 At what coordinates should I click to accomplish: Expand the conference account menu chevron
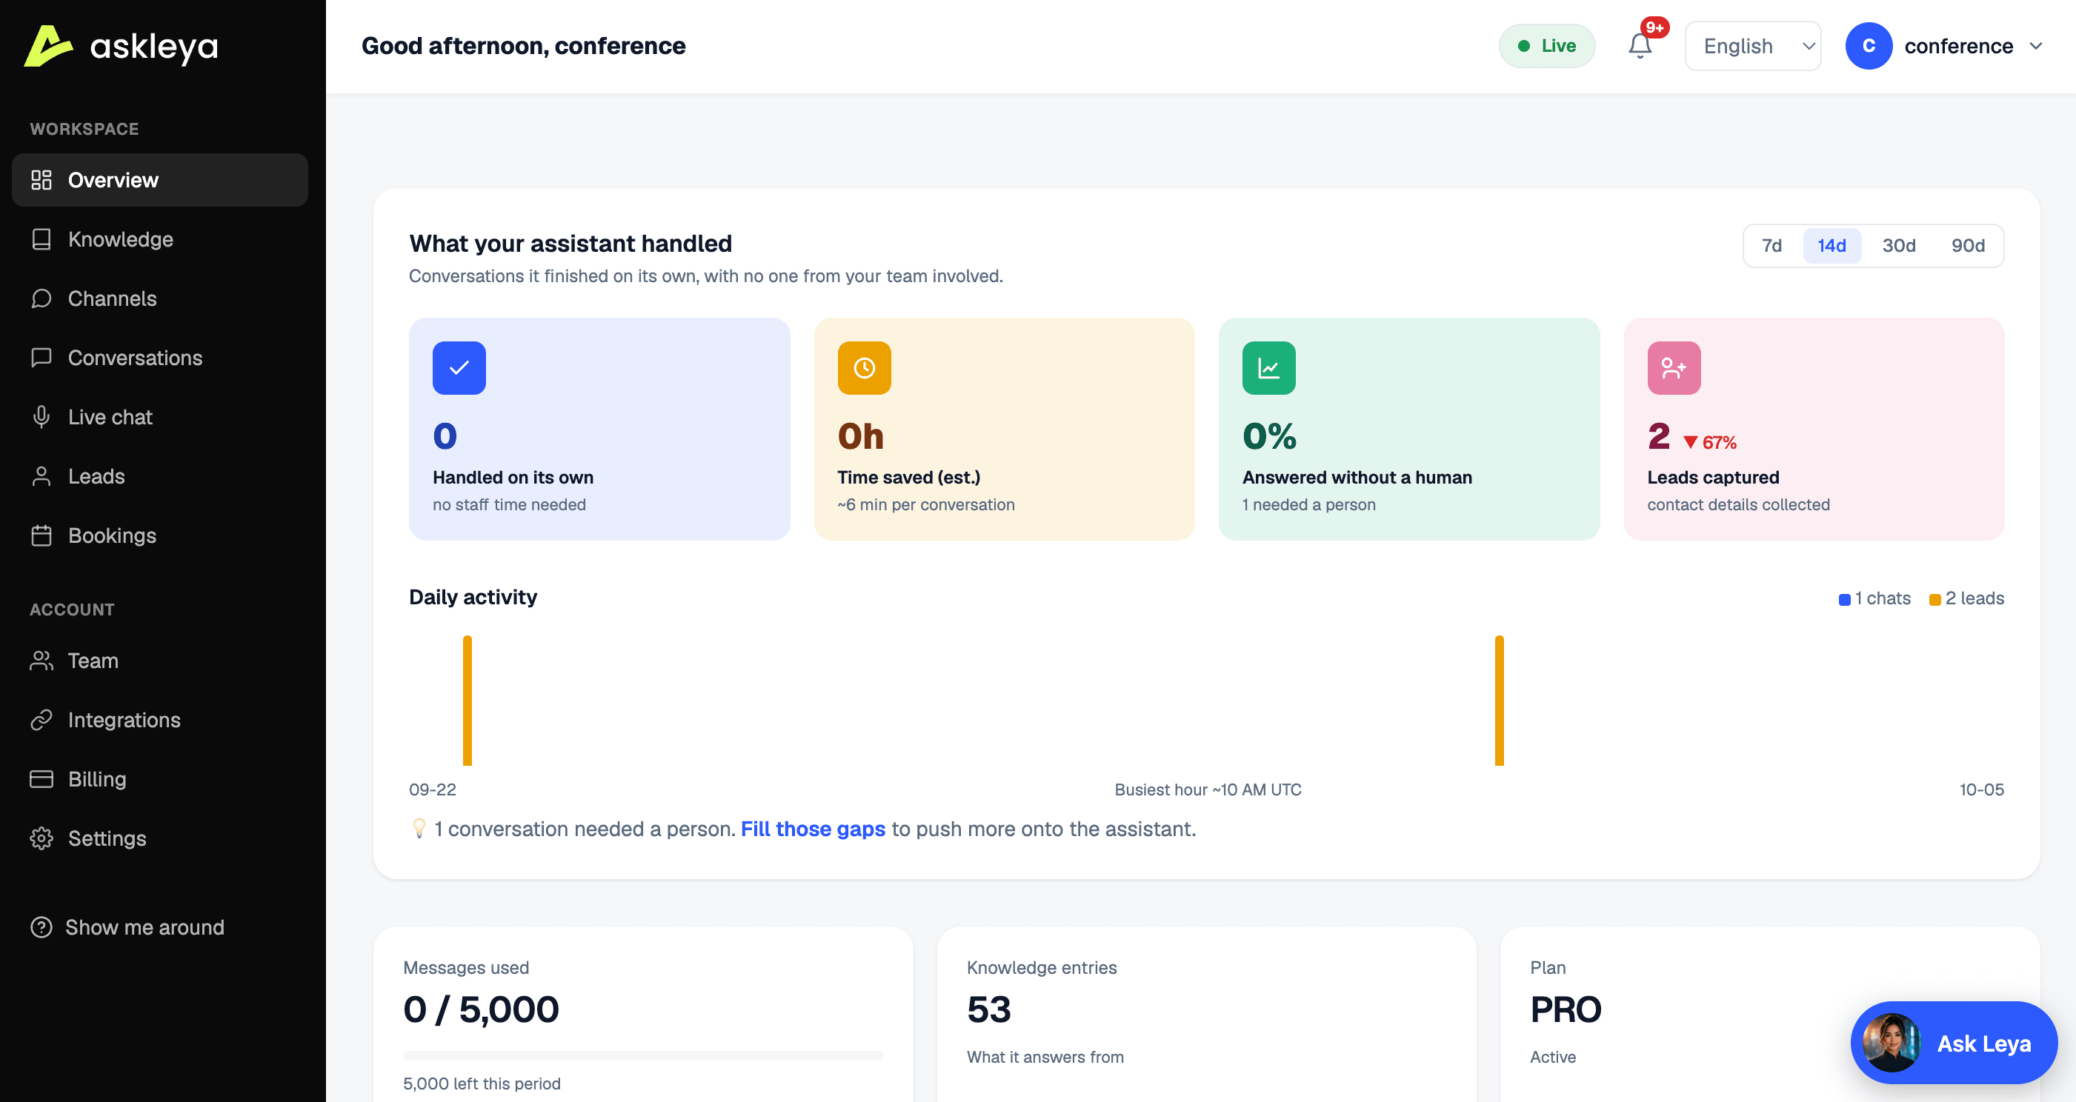(2036, 46)
